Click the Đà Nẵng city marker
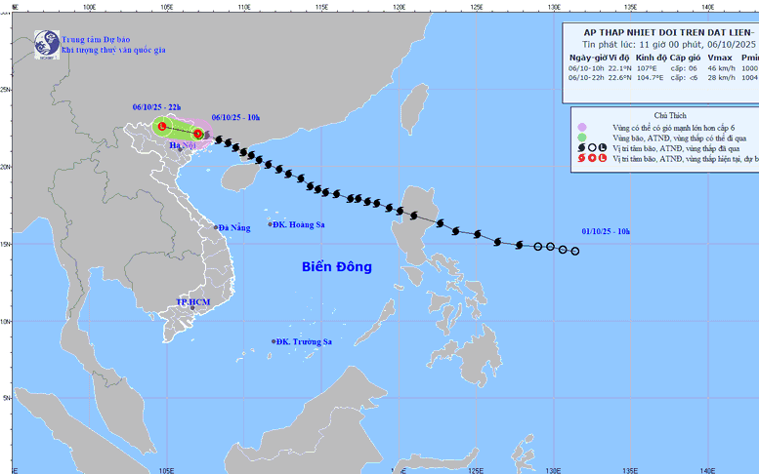Image resolution: width=759 pixels, height=474 pixels. (217, 227)
